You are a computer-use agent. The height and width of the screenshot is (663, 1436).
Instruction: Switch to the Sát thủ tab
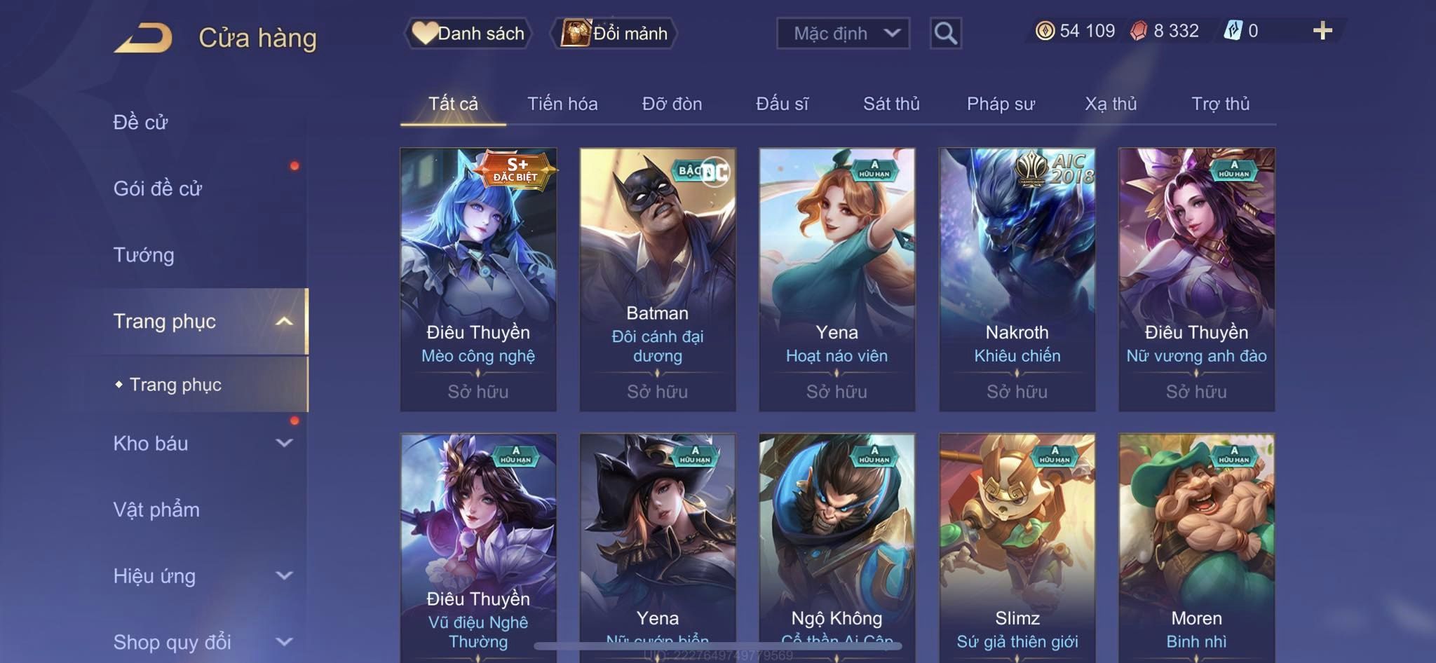click(x=890, y=104)
